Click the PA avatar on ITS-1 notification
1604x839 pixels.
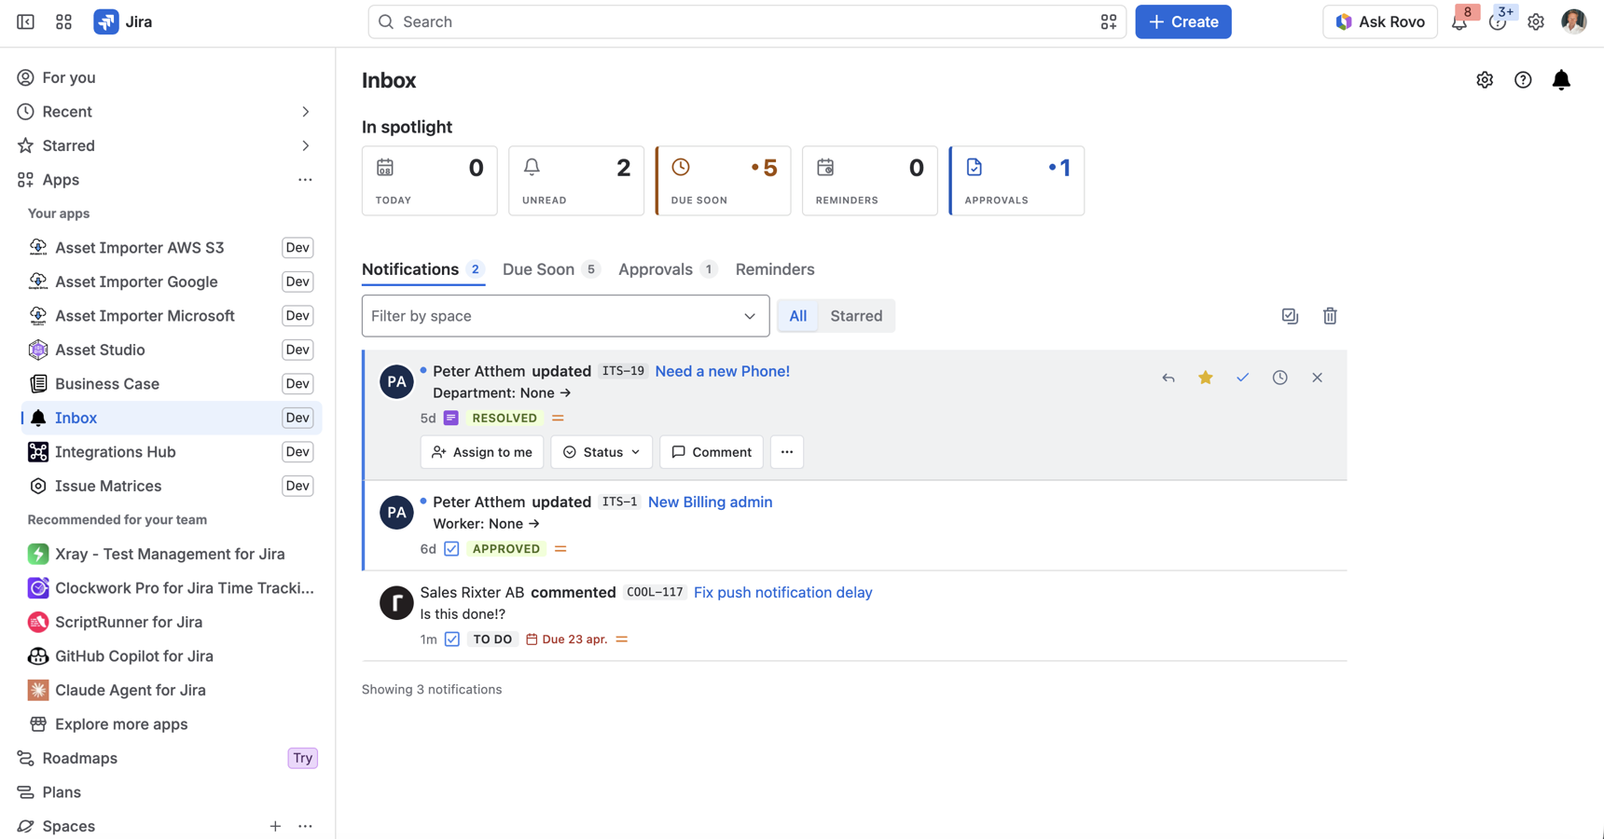pyautogui.click(x=396, y=513)
